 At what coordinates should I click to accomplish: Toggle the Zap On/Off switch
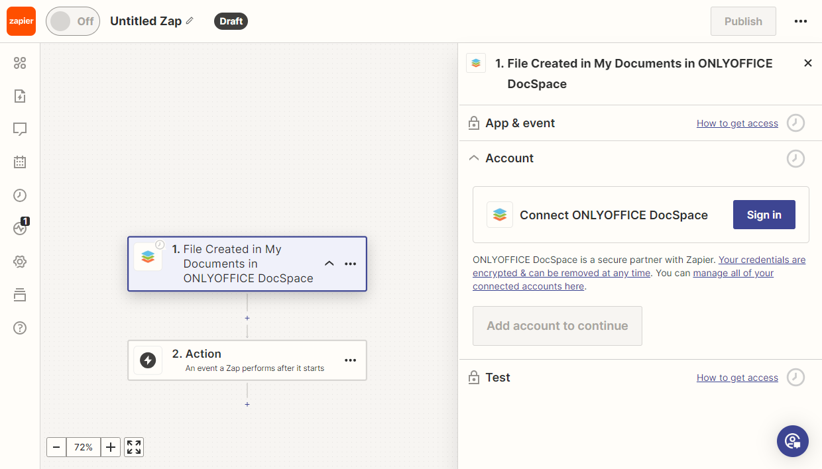pos(72,21)
